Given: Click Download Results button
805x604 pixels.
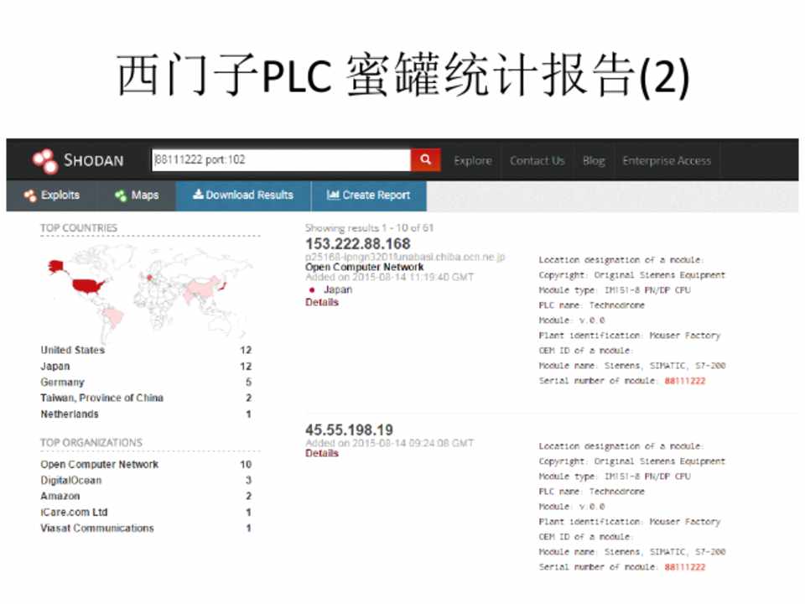Looking at the screenshot, I should click(x=243, y=195).
